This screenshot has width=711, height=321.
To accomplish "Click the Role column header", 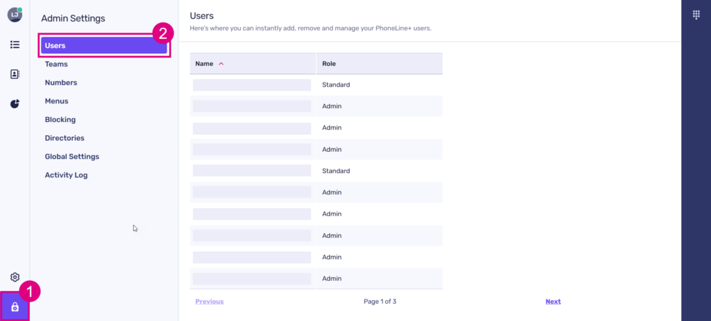I will (329, 64).
